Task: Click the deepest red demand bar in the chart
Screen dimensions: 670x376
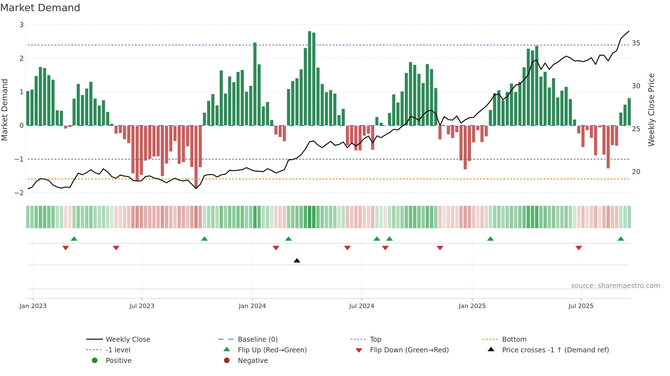Action: pos(196,157)
